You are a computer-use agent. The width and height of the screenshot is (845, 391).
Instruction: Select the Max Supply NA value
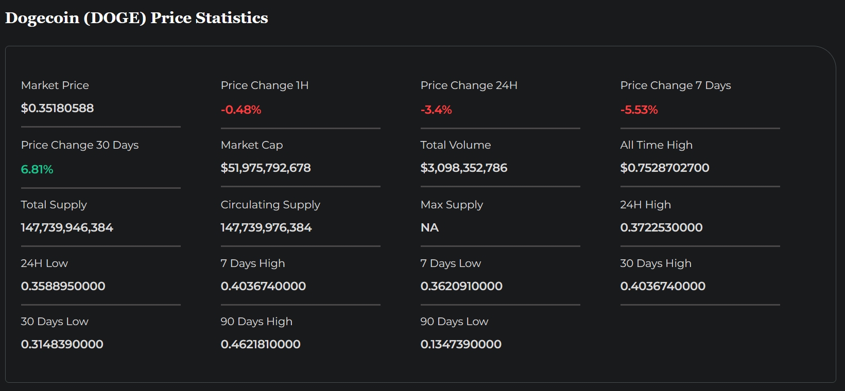(429, 227)
